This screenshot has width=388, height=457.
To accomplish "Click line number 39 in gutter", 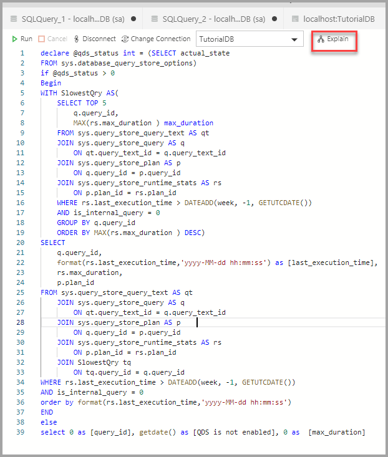I will (x=21, y=432).
